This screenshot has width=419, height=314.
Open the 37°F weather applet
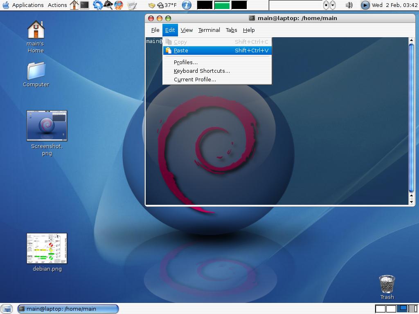click(x=167, y=5)
